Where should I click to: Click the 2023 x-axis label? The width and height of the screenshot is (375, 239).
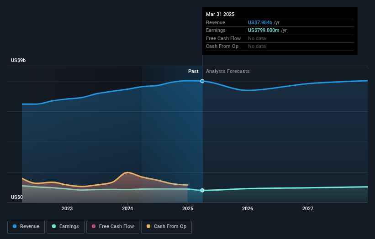(x=67, y=208)
